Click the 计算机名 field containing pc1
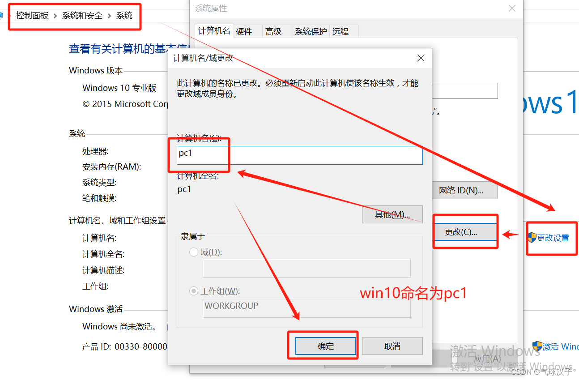Image resolution: width=579 pixels, height=380 pixels. (300, 155)
